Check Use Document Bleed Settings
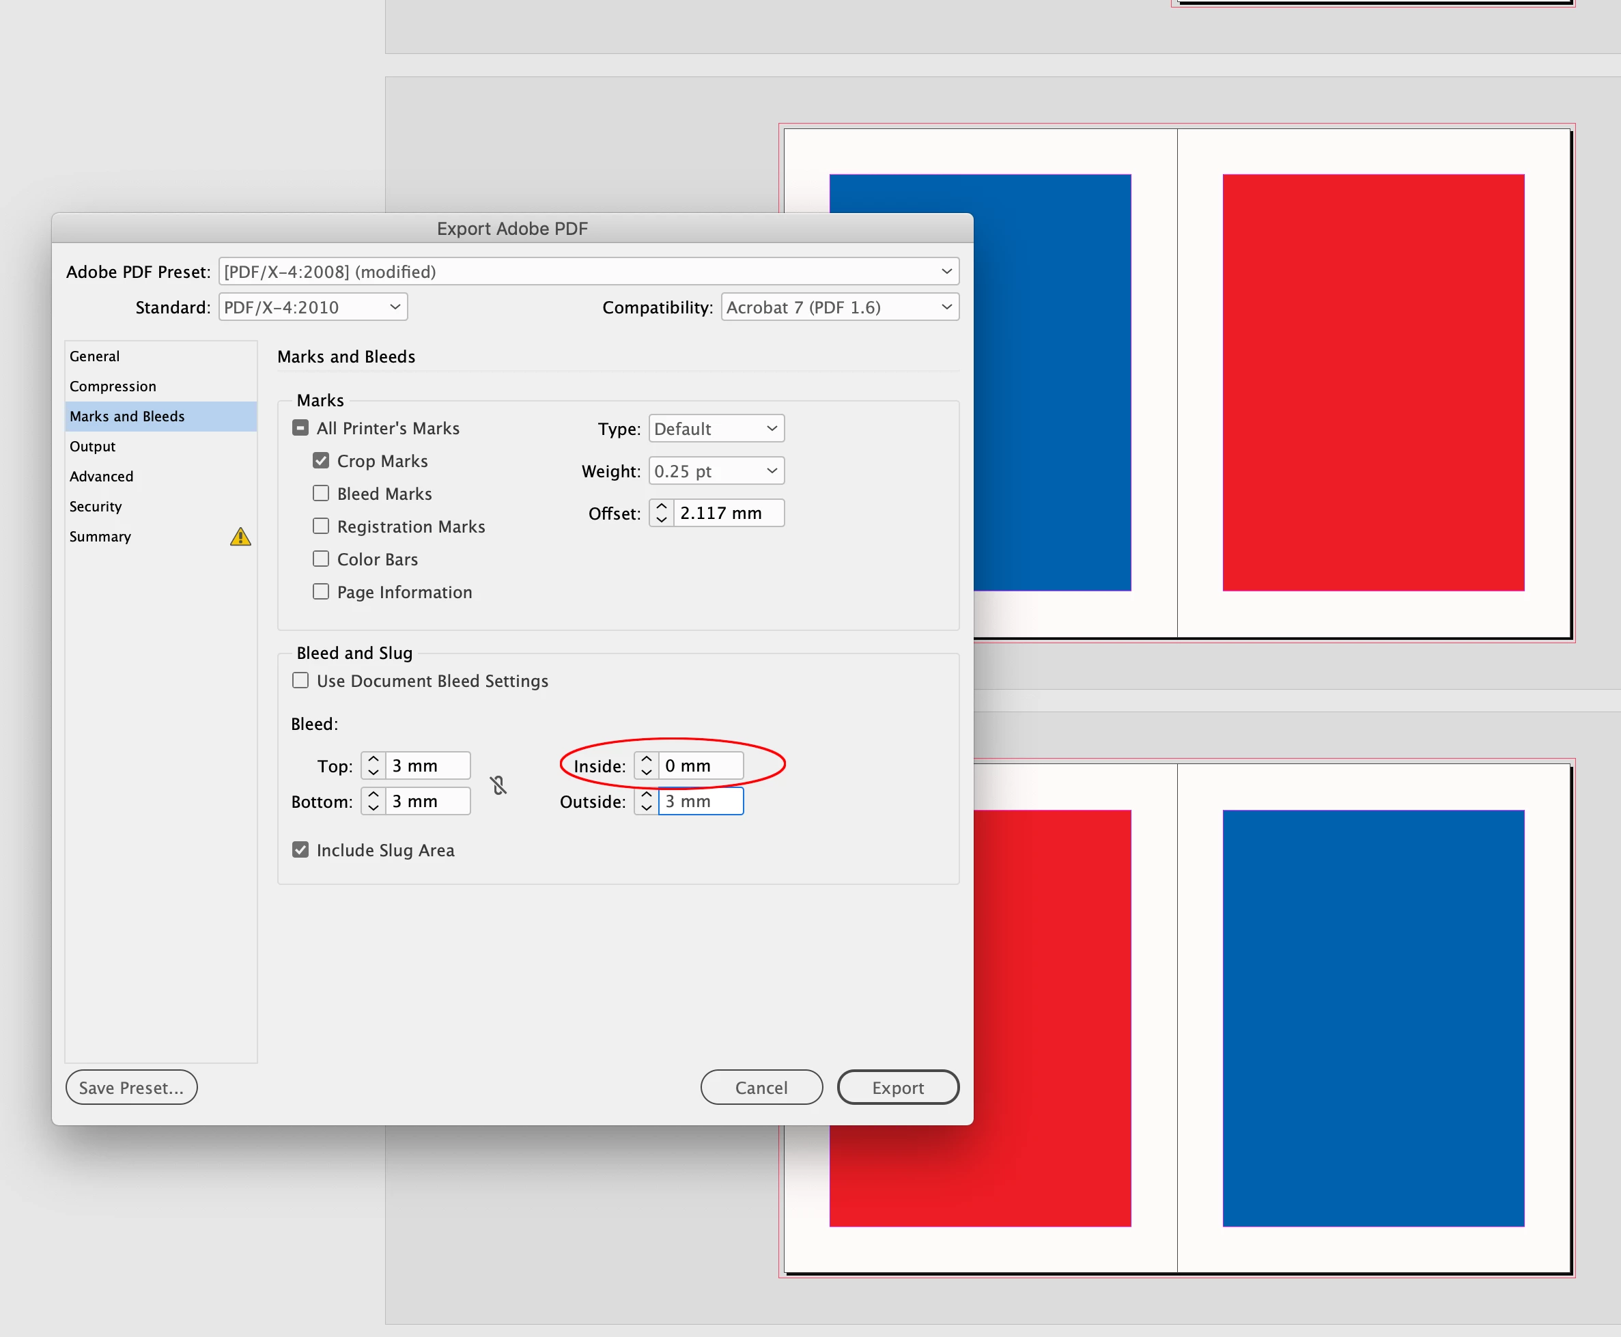The image size is (1621, 1337). (x=301, y=681)
